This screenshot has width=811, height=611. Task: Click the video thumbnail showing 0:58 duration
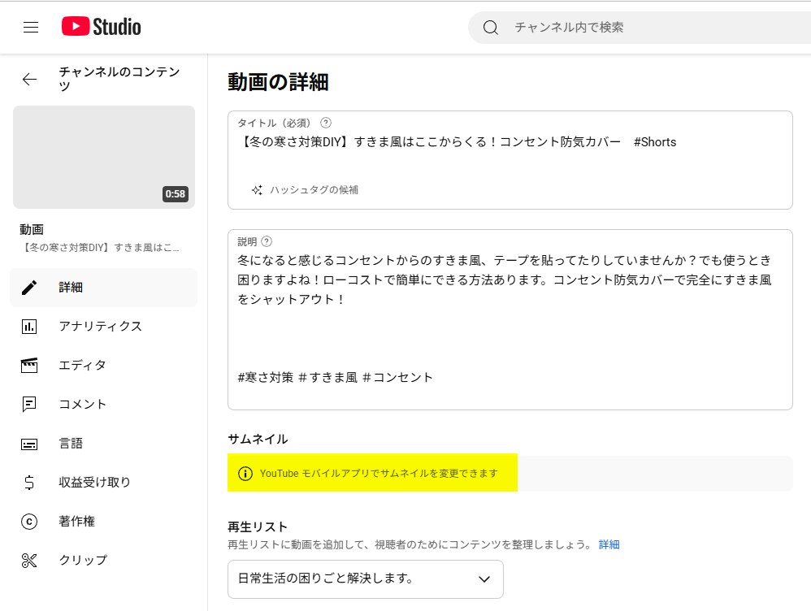[104, 157]
